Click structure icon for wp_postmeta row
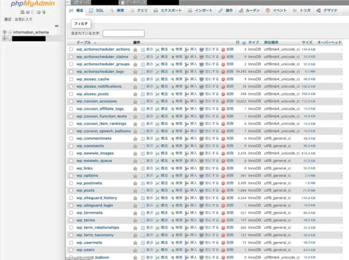 (x=158, y=183)
